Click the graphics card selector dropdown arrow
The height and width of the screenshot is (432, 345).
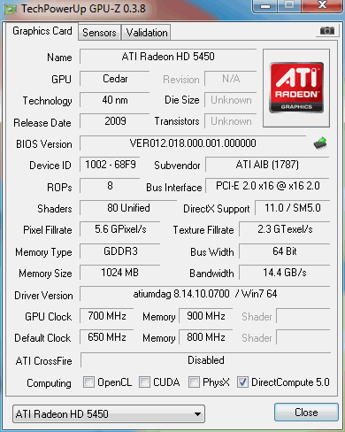198,414
